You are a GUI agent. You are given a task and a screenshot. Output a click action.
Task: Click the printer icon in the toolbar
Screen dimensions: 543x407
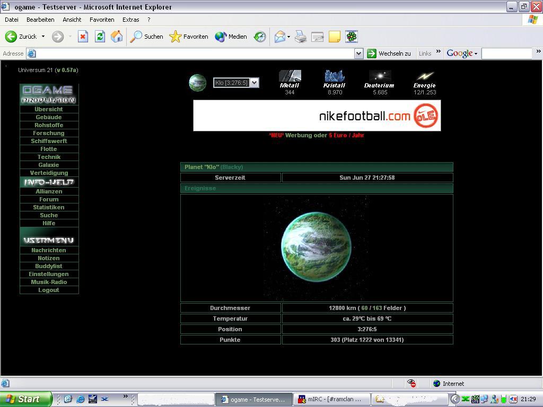point(301,37)
